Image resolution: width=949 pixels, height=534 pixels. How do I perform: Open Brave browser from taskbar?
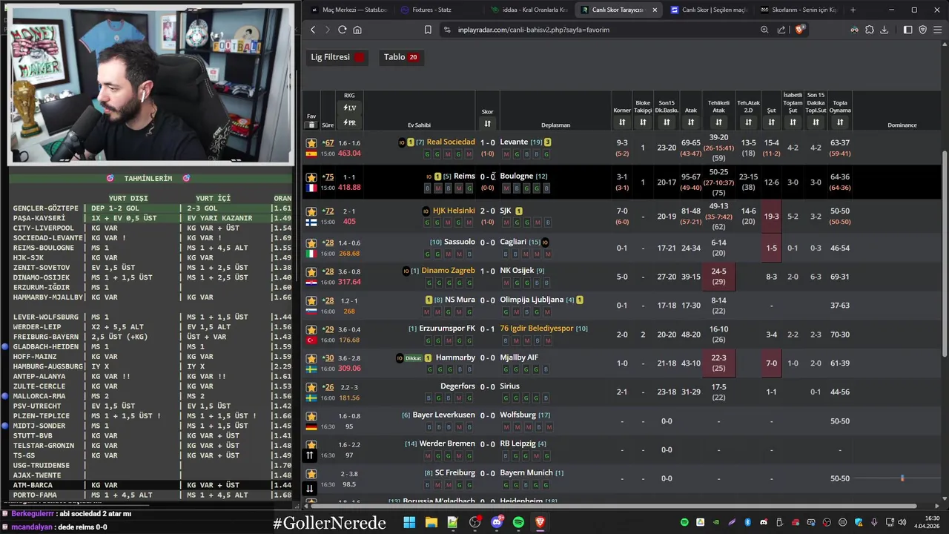(x=540, y=523)
